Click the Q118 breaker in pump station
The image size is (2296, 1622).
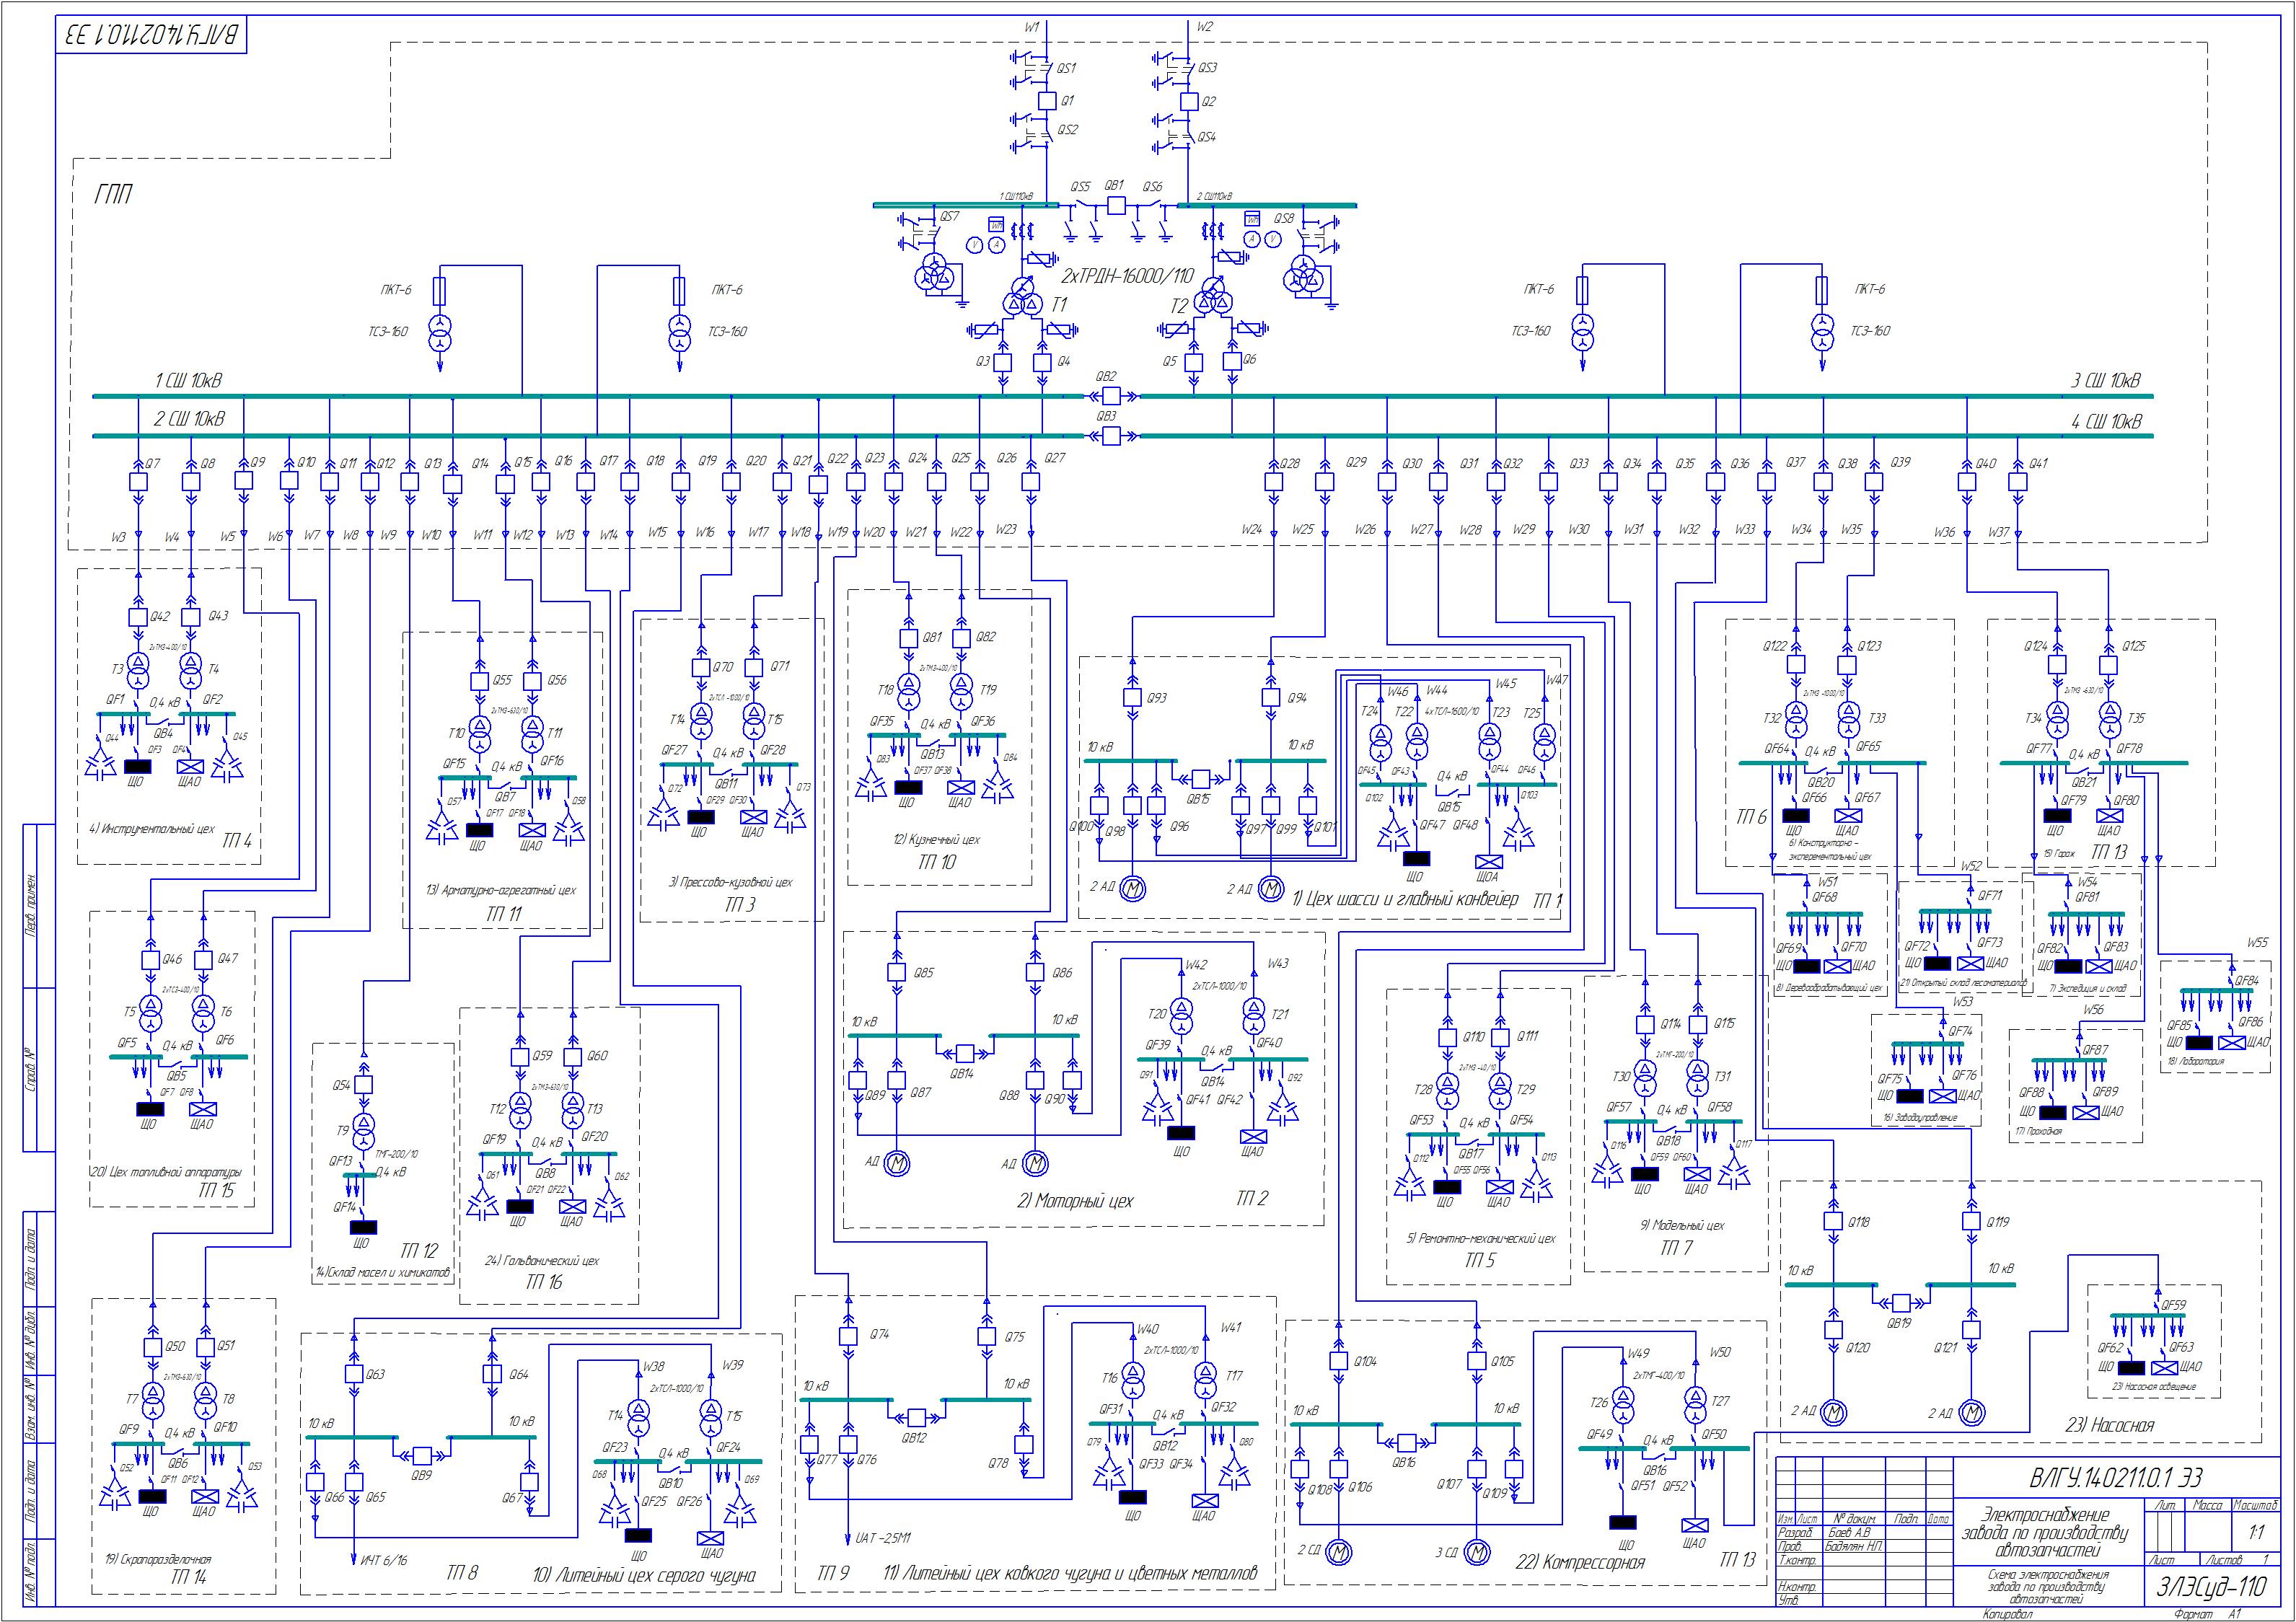point(1833,1222)
